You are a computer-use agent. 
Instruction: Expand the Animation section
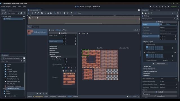[x=53, y=46]
